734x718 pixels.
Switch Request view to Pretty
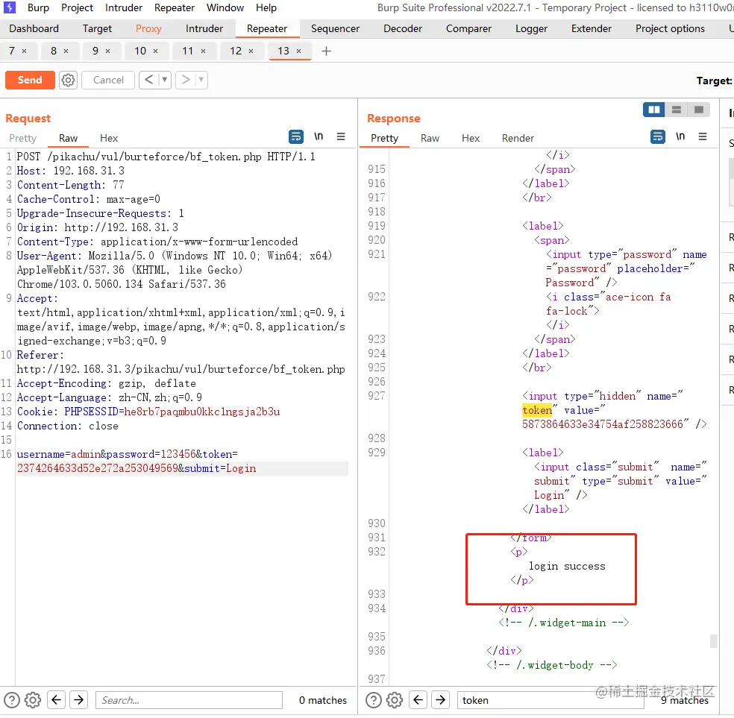click(23, 138)
